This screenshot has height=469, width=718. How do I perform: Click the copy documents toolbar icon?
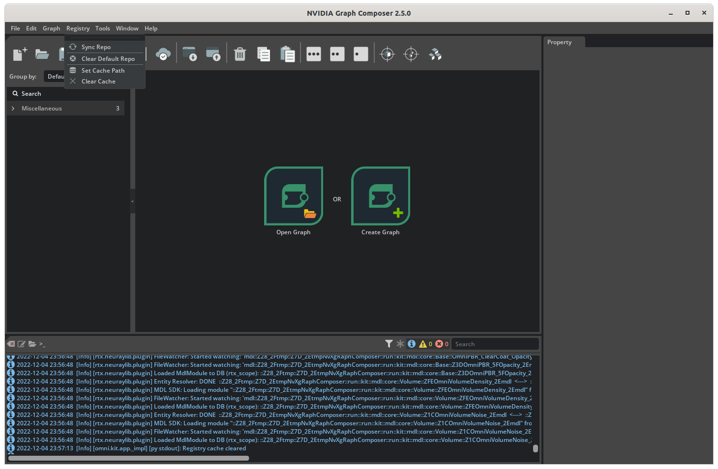tap(264, 54)
